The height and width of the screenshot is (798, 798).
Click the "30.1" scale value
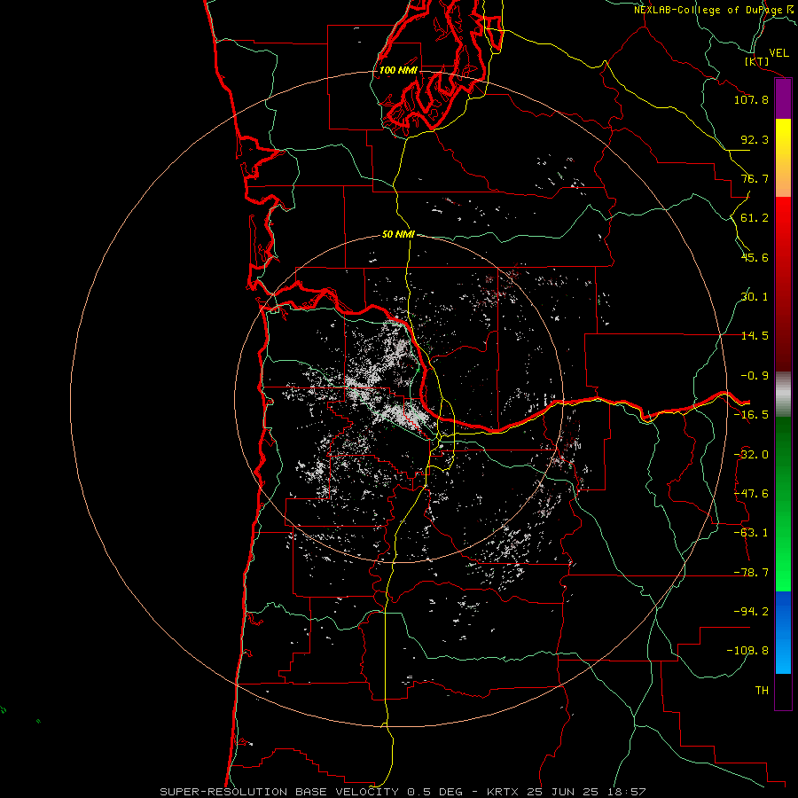coord(755,297)
